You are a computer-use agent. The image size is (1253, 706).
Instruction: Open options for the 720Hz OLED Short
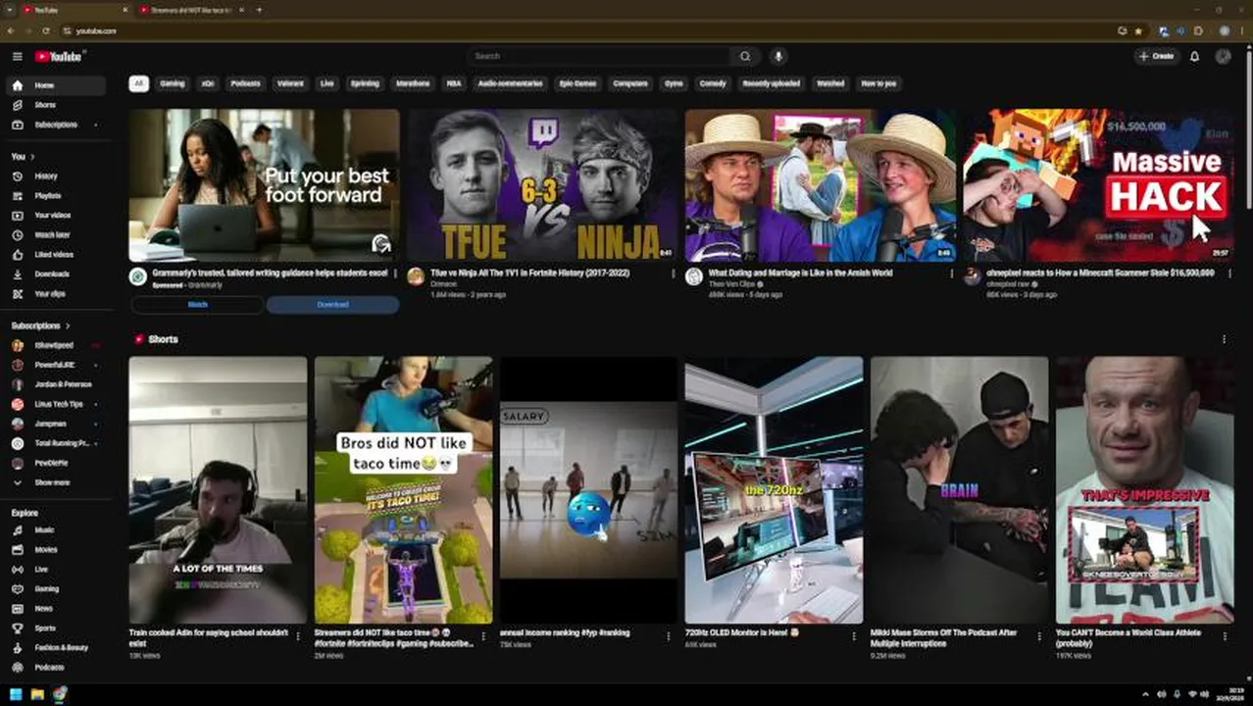(x=854, y=636)
